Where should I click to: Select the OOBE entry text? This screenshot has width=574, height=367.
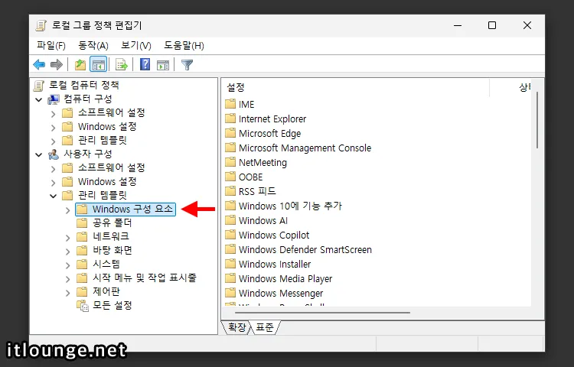point(250,177)
